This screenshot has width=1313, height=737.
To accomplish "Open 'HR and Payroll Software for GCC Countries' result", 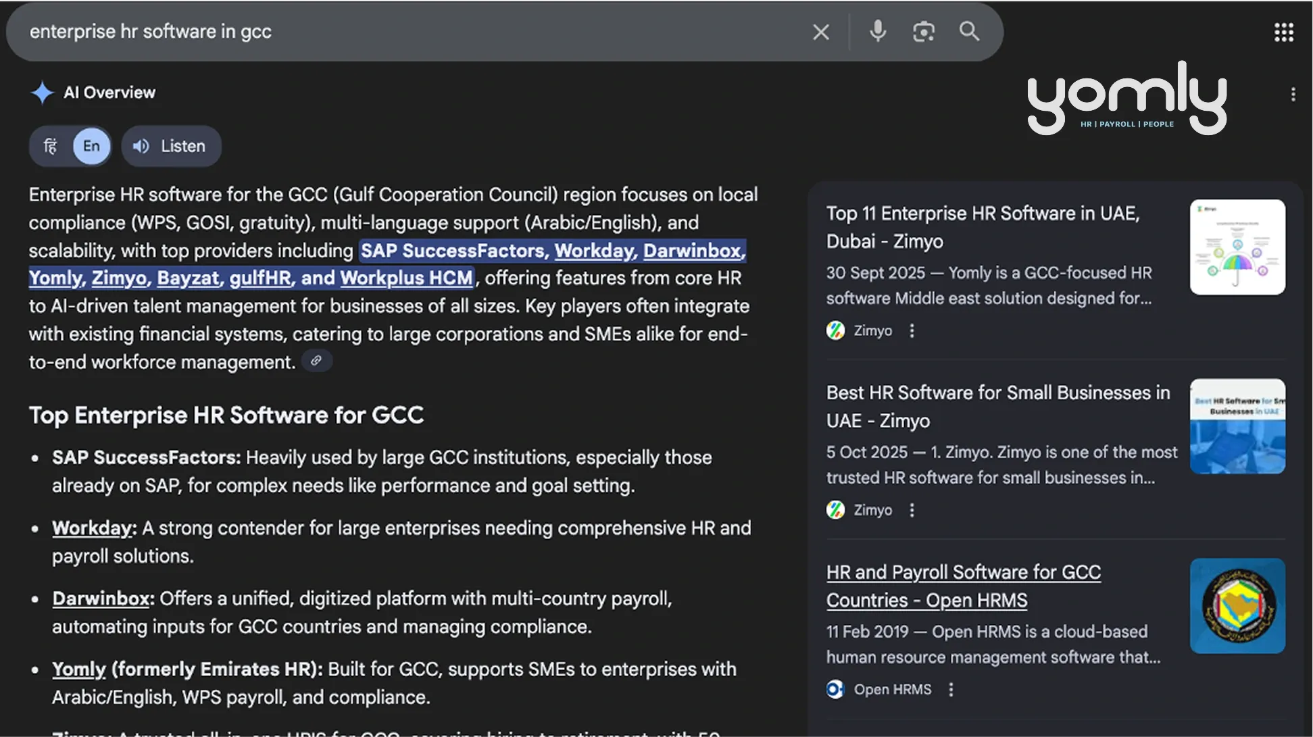I will [x=964, y=586].
